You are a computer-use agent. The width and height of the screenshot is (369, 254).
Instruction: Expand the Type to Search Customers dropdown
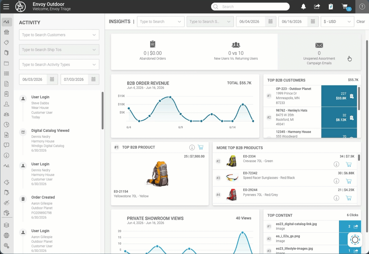point(59,35)
